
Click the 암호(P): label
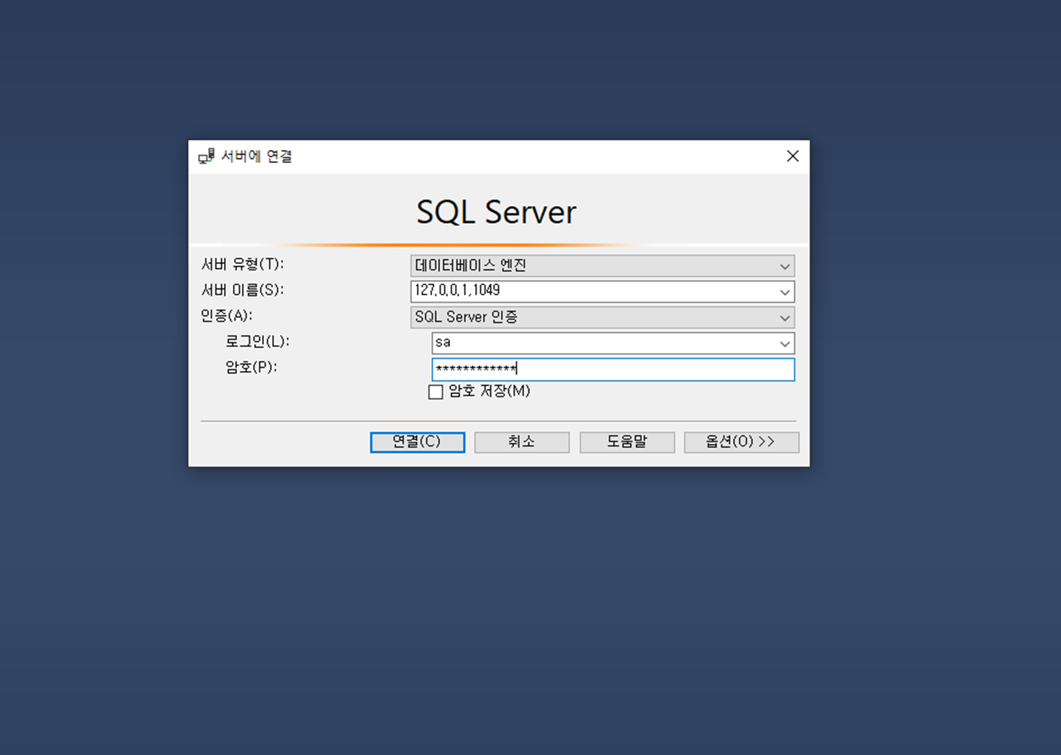(251, 367)
